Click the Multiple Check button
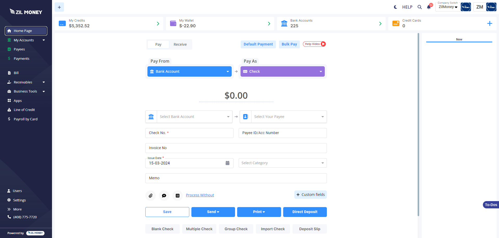Viewport: 499px width, 238px height. coord(199,229)
